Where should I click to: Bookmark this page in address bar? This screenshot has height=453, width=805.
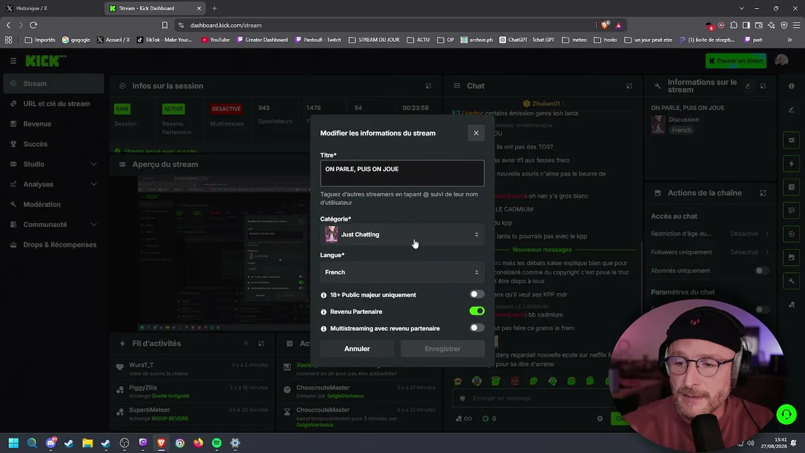pos(165,25)
